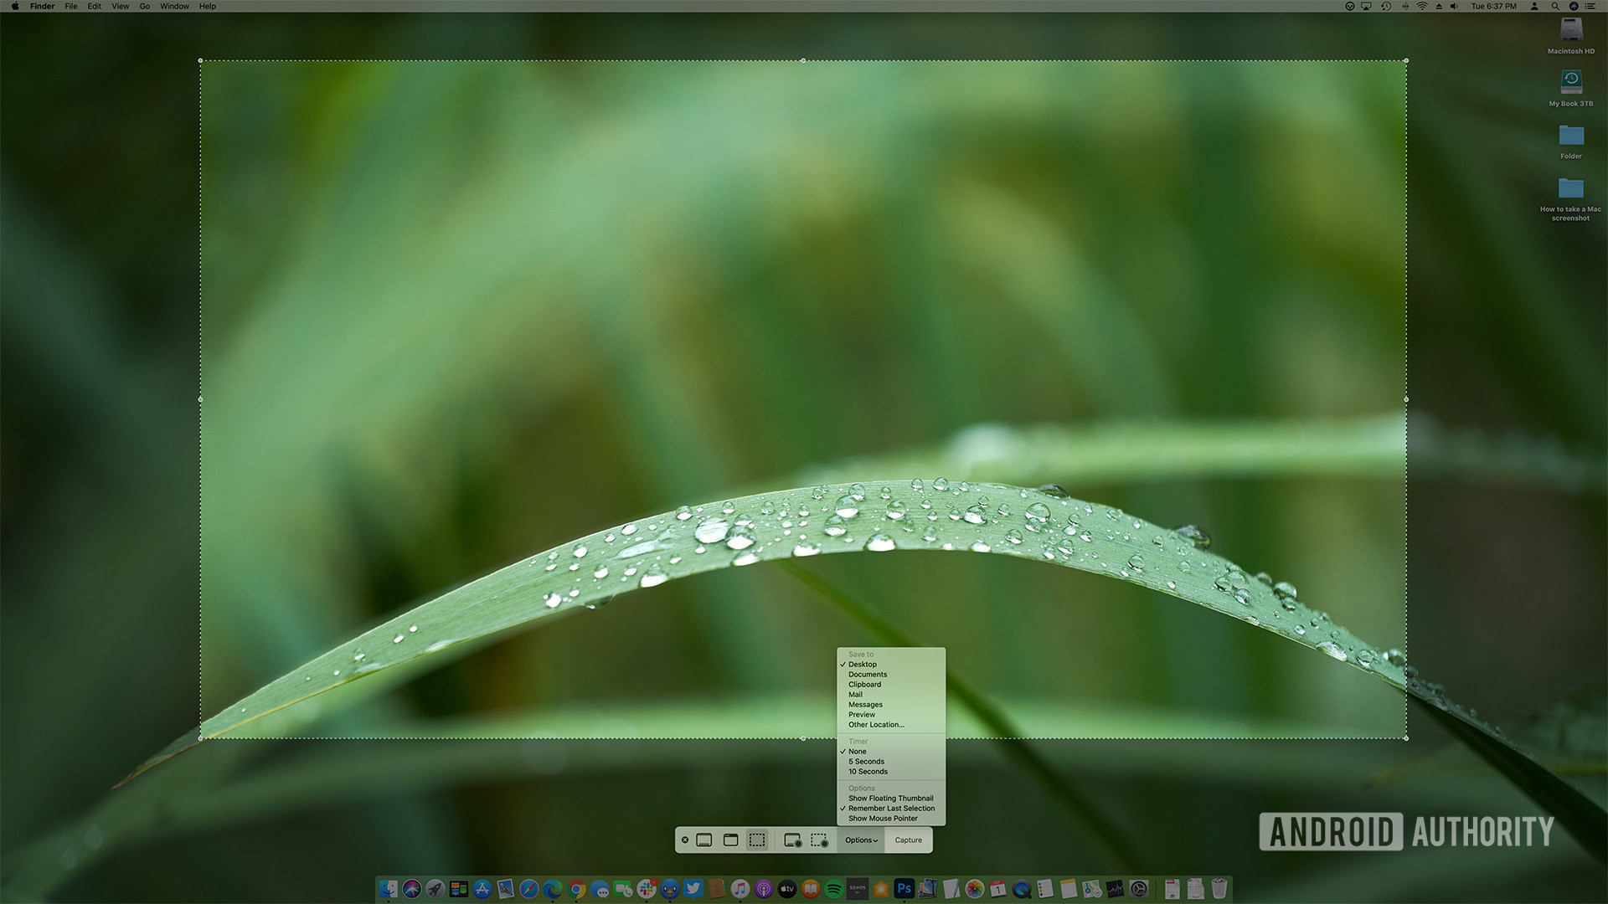Save screenshot to Clipboard
This screenshot has width=1608, height=904.
(x=864, y=685)
